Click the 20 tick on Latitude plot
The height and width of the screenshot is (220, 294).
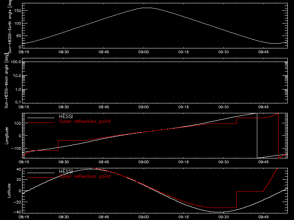(x=19, y=180)
